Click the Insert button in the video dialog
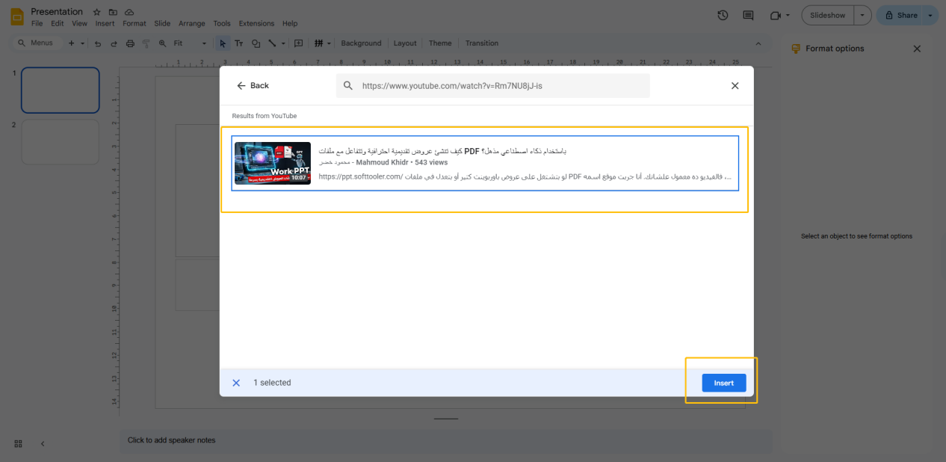The image size is (946, 462). pyautogui.click(x=723, y=383)
